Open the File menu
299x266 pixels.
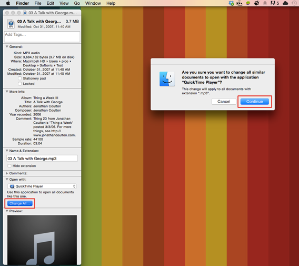(x=38, y=3)
